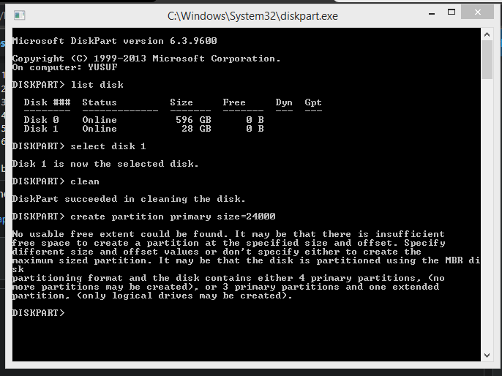Click 'Microsoft DiskPart version 6.3.9600' line
The height and width of the screenshot is (376, 502).
tap(115, 41)
